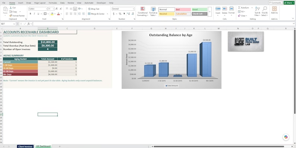The width and height of the screenshot is (296, 148).
Task: Align text to the right
Action: point(75,14)
